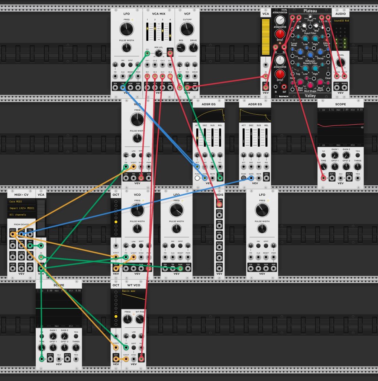This screenshot has width=378, height=381.
Task: Toggle the LFM button on WT VCO
Action: [133, 336]
